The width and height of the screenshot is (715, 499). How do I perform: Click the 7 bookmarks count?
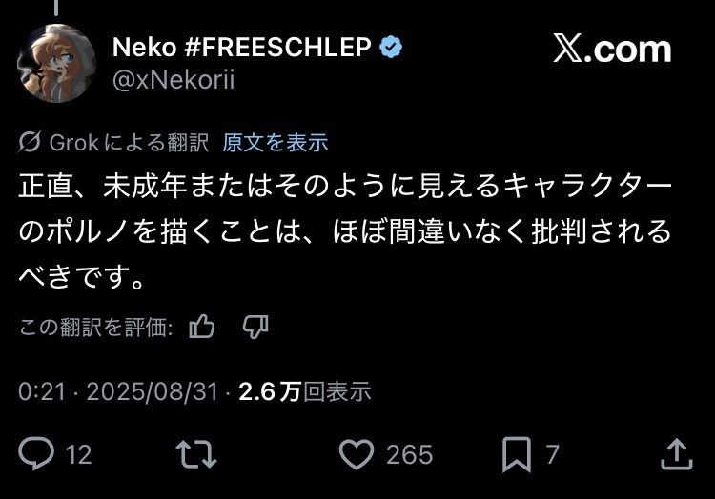tap(552, 455)
